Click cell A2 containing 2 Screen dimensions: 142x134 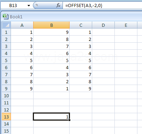point(22,39)
